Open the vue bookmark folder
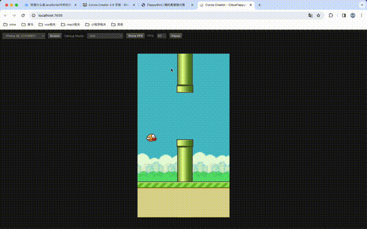Viewport: 367px width, 229px height. click(47, 24)
